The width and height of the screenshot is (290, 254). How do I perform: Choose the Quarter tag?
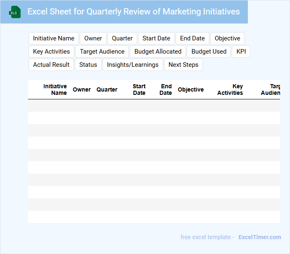pos(122,38)
